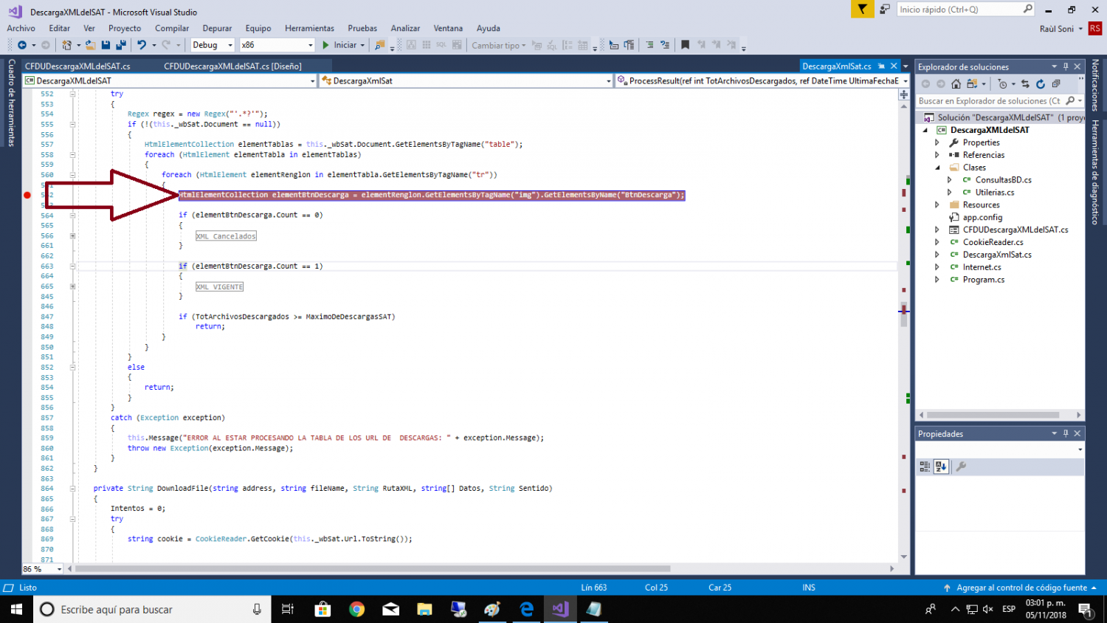Click the Visual Studio icon on the taskbar
The width and height of the screenshot is (1107, 623).
[x=560, y=609]
